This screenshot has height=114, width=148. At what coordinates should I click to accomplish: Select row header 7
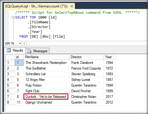pyautogui.click(x=10, y=97)
